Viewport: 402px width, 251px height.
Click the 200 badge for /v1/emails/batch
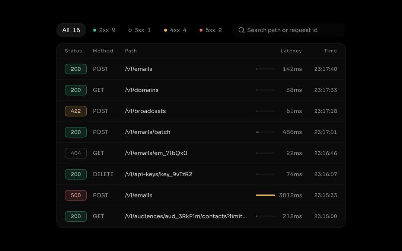click(x=76, y=132)
